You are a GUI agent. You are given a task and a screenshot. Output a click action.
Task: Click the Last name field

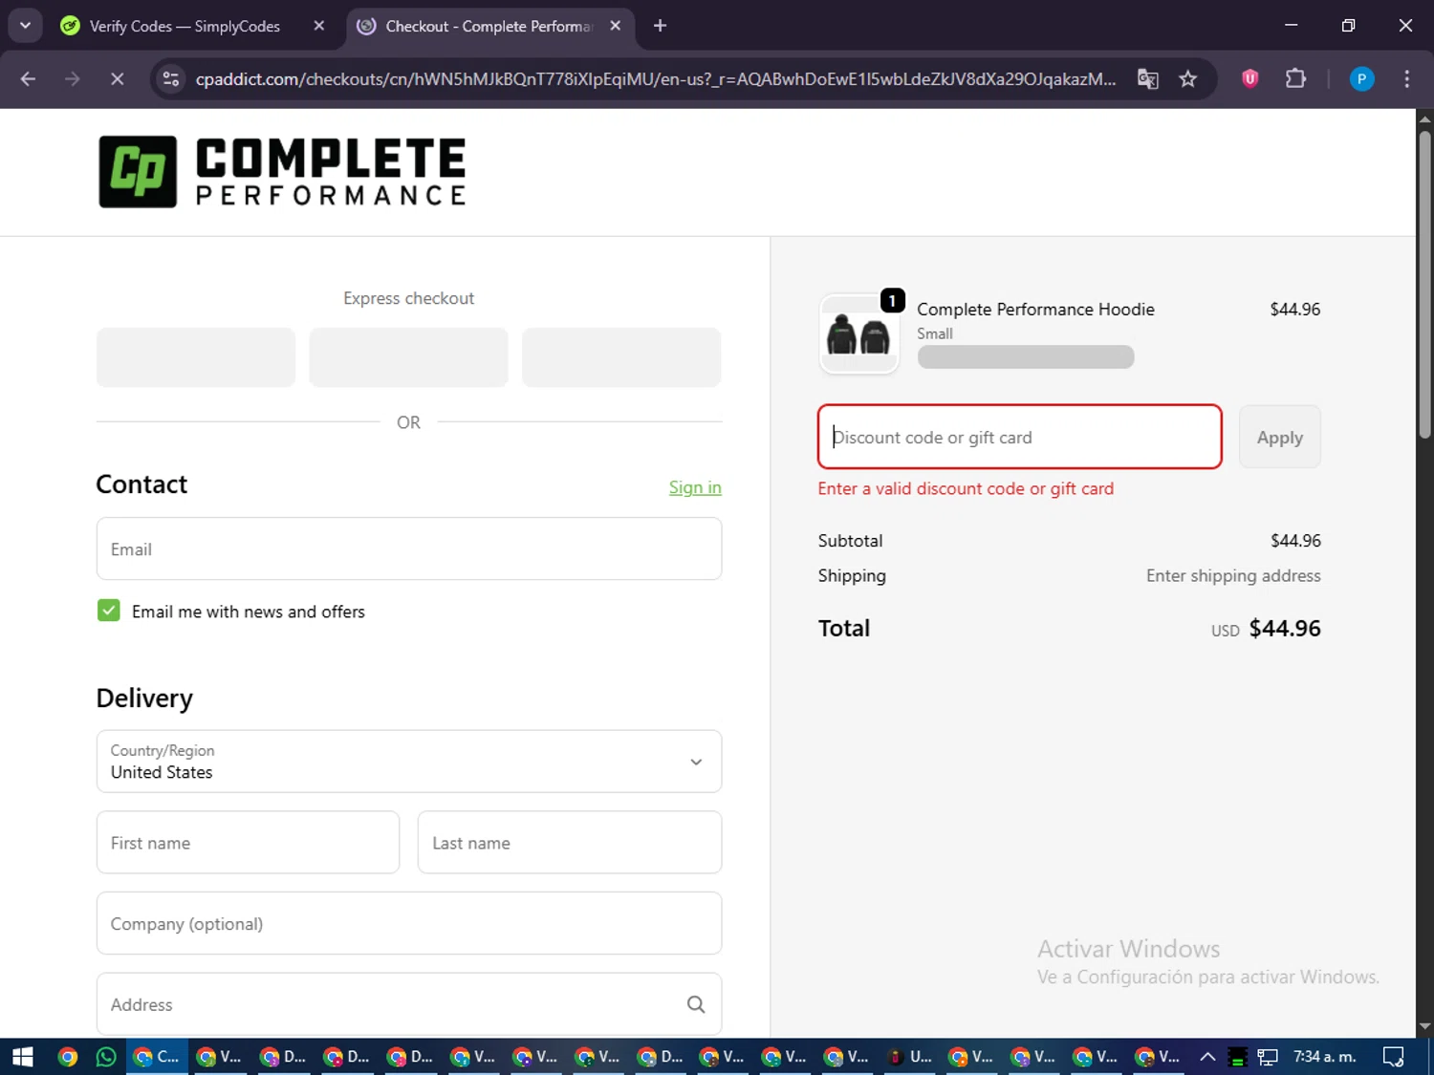point(570,843)
